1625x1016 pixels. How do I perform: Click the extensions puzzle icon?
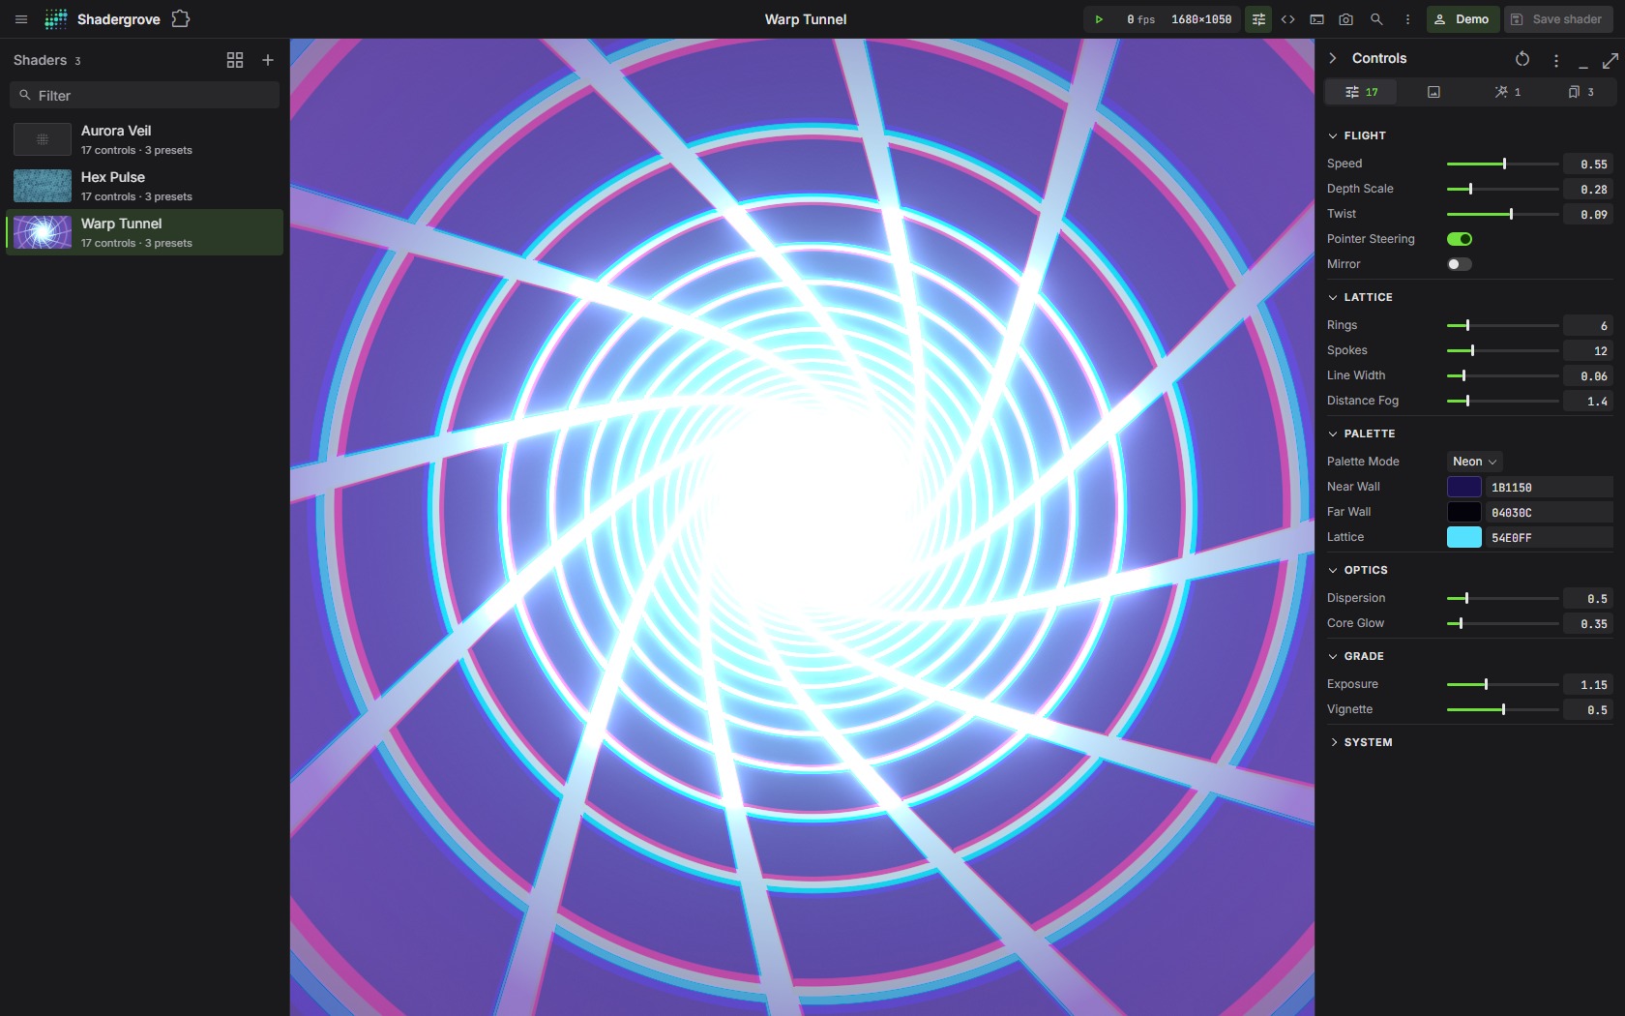coord(181,19)
